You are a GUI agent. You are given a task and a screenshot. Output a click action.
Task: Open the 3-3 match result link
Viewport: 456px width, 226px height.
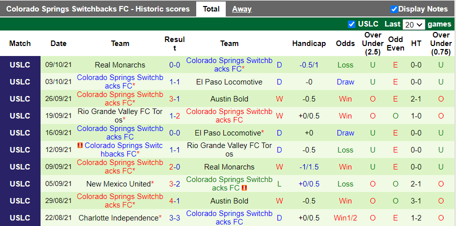[175, 218]
